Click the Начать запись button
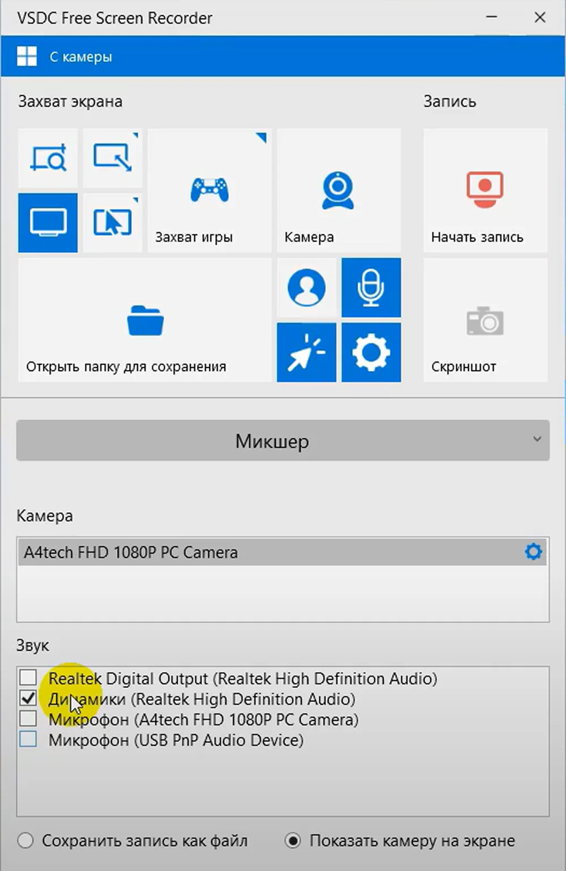Viewport: 566px width, 871px height. pos(485,190)
